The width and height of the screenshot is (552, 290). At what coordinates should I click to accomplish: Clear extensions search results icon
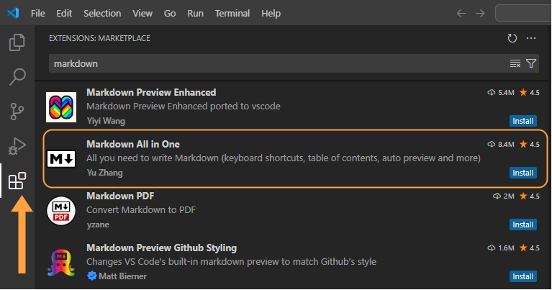pyautogui.click(x=515, y=63)
